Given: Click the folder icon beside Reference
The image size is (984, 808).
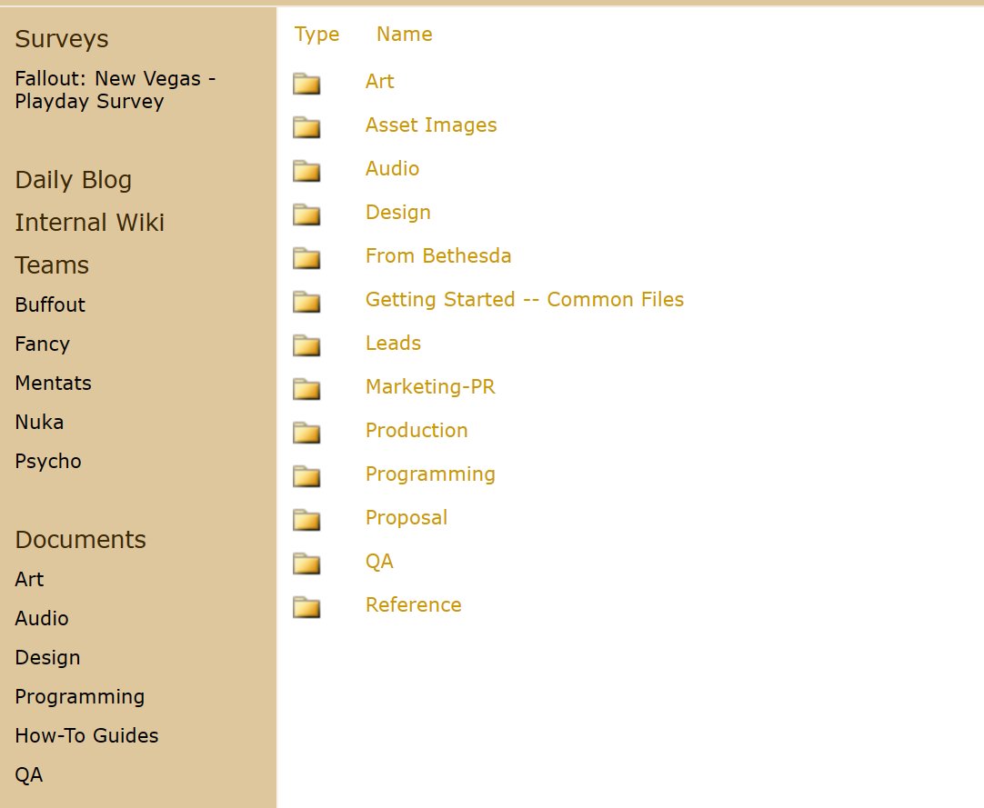Looking at the screenshot, I should 306,606.
